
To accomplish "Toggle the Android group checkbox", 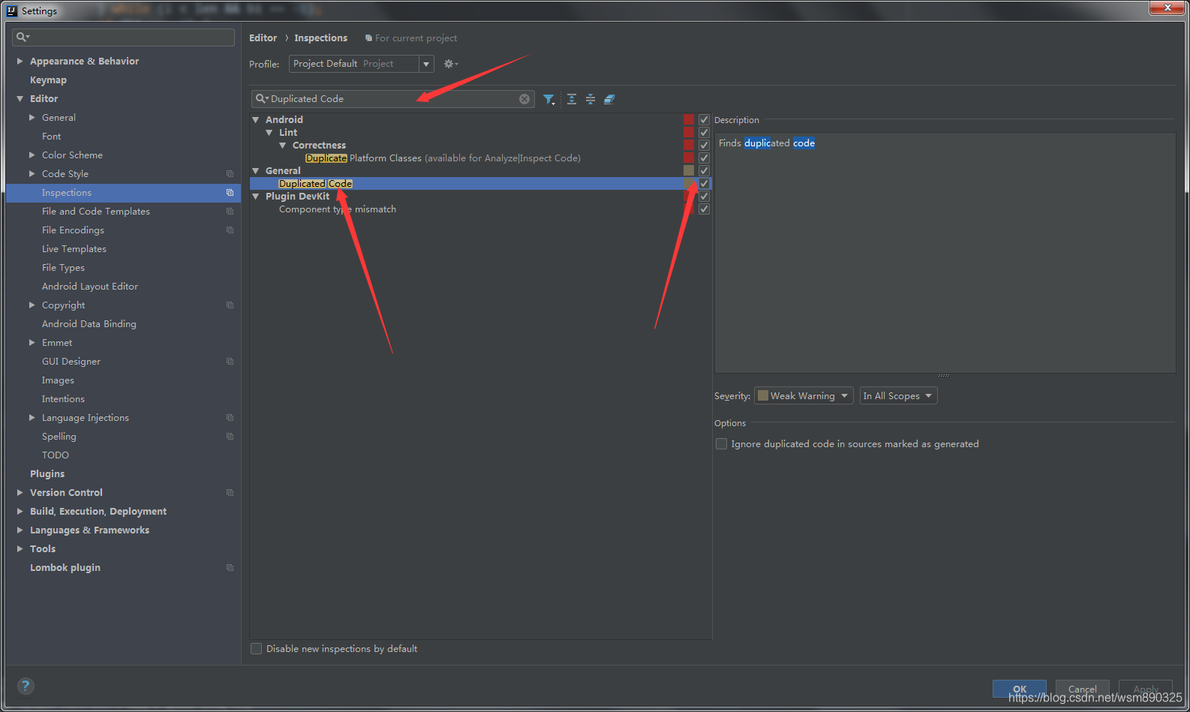I will click(704, 119).
